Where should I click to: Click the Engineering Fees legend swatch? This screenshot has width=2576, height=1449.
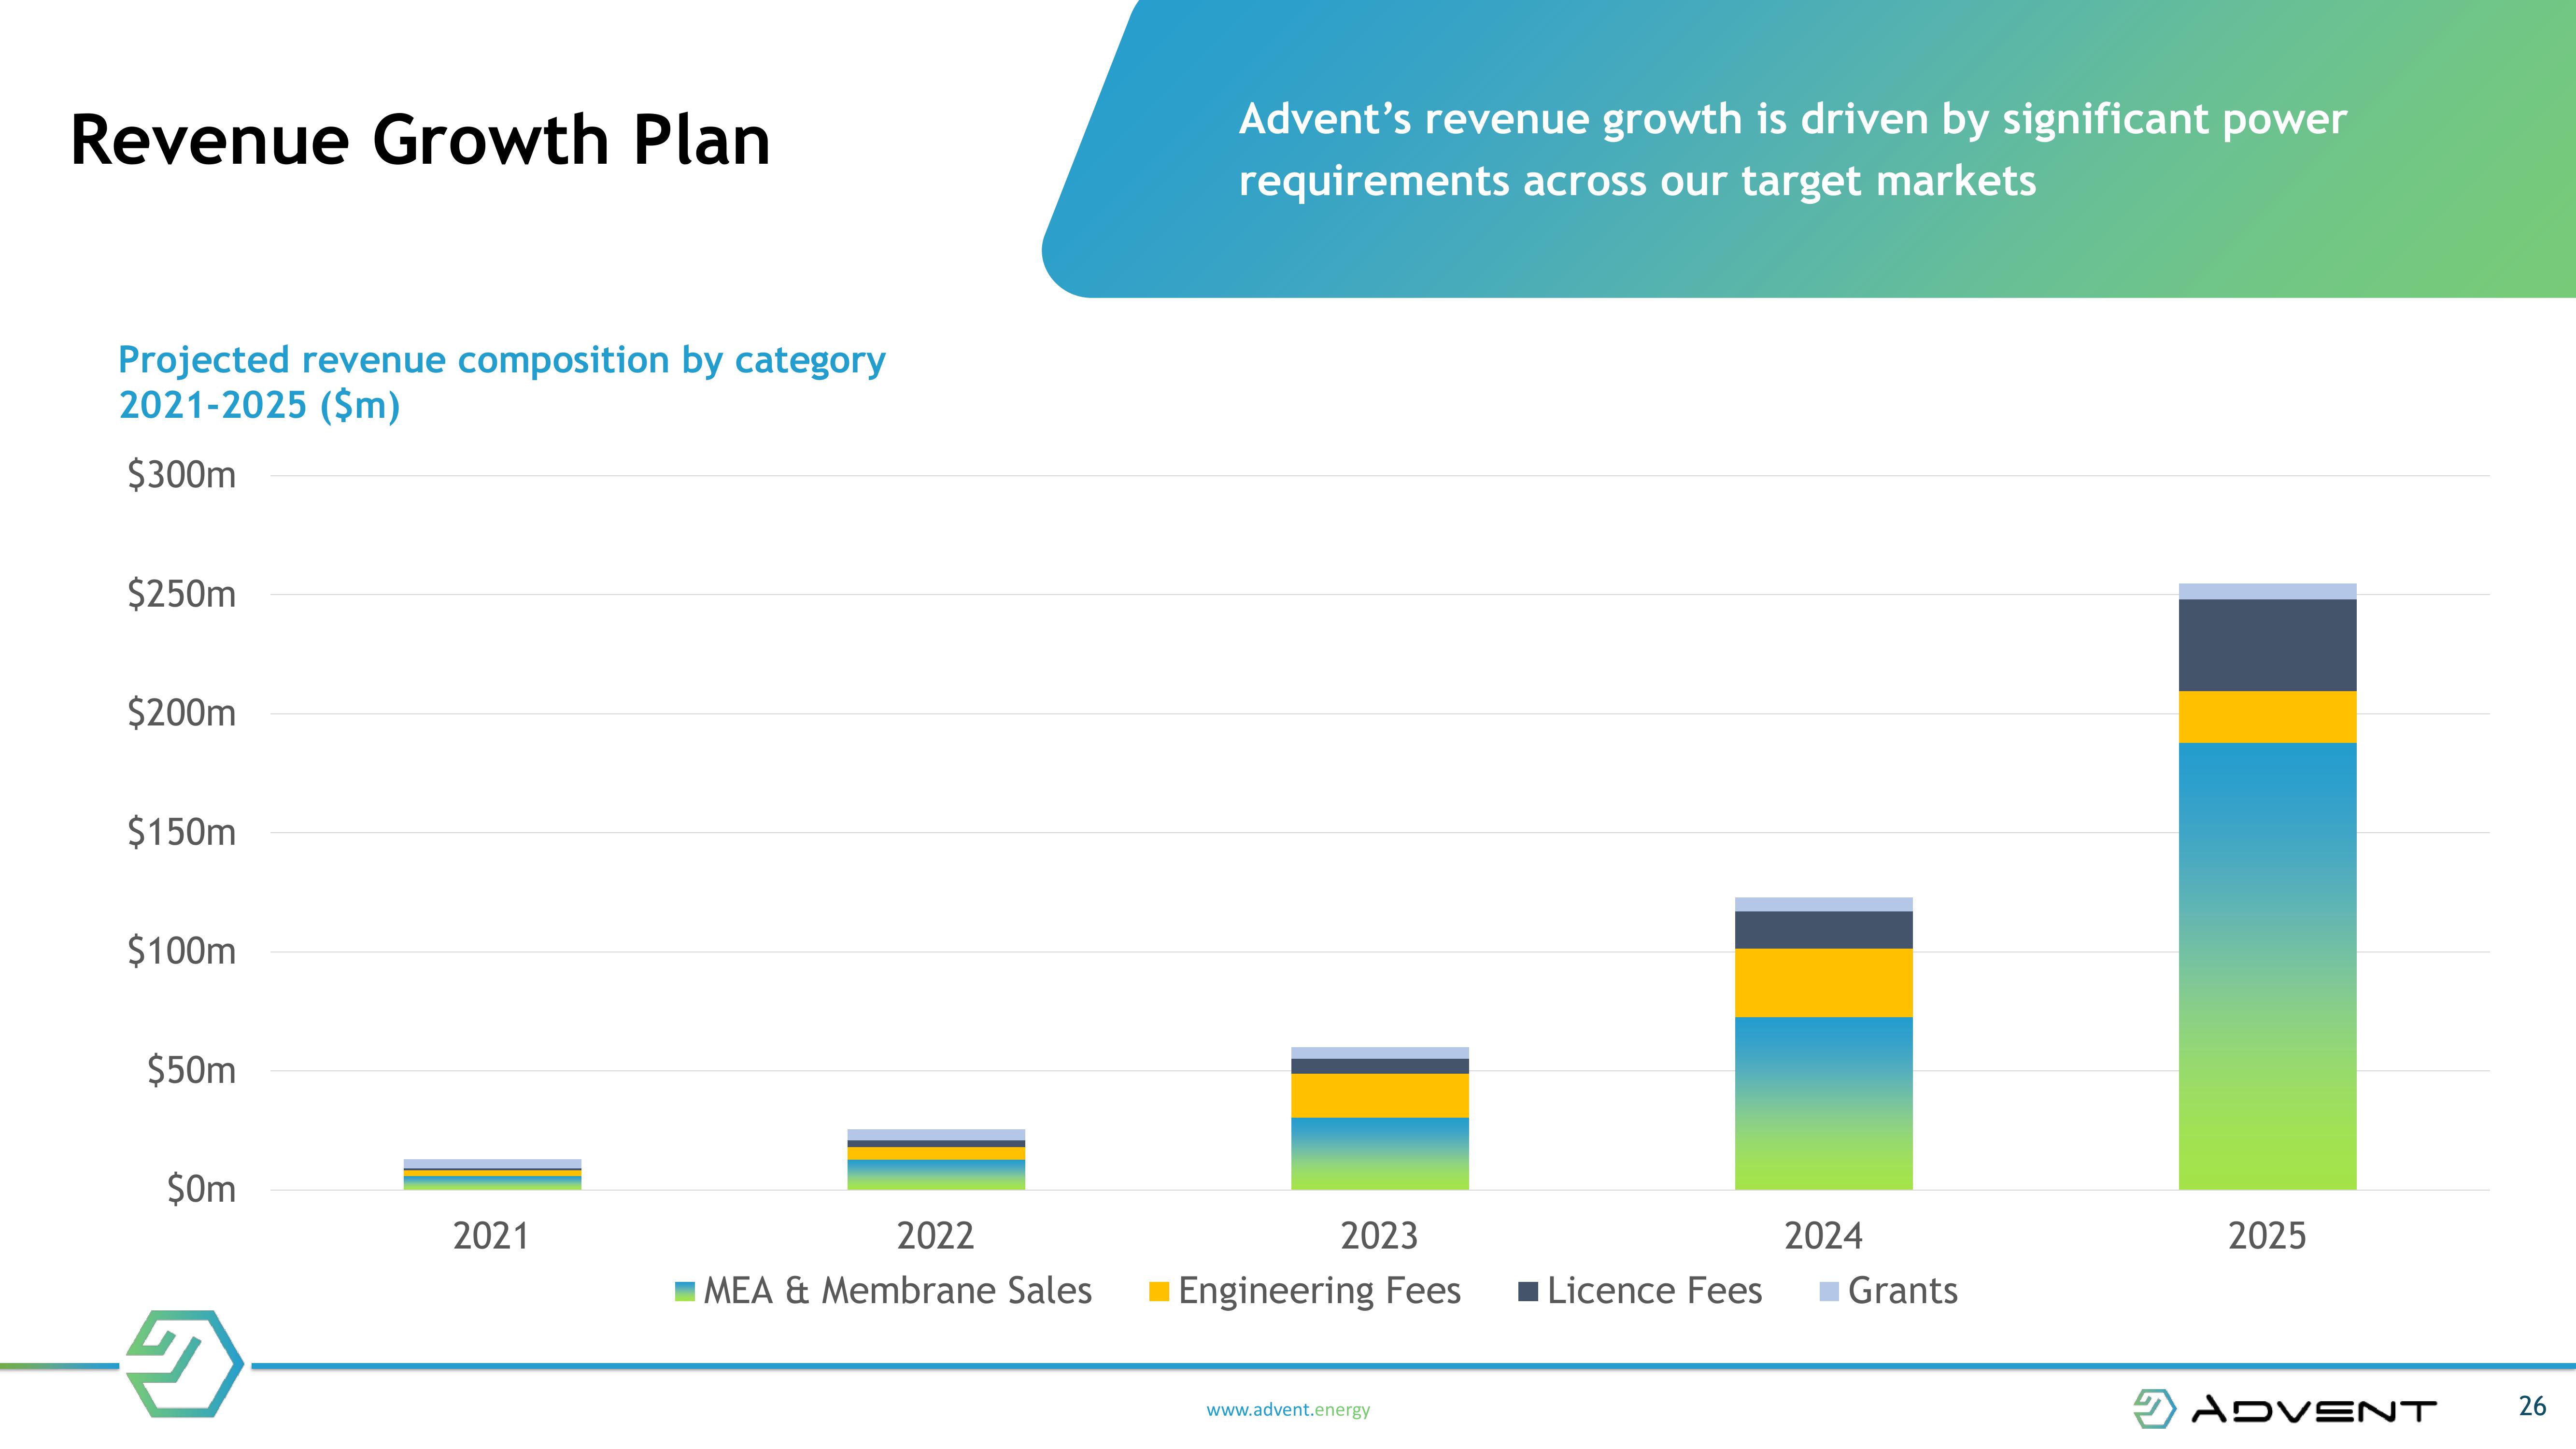pos(1159,1291)
